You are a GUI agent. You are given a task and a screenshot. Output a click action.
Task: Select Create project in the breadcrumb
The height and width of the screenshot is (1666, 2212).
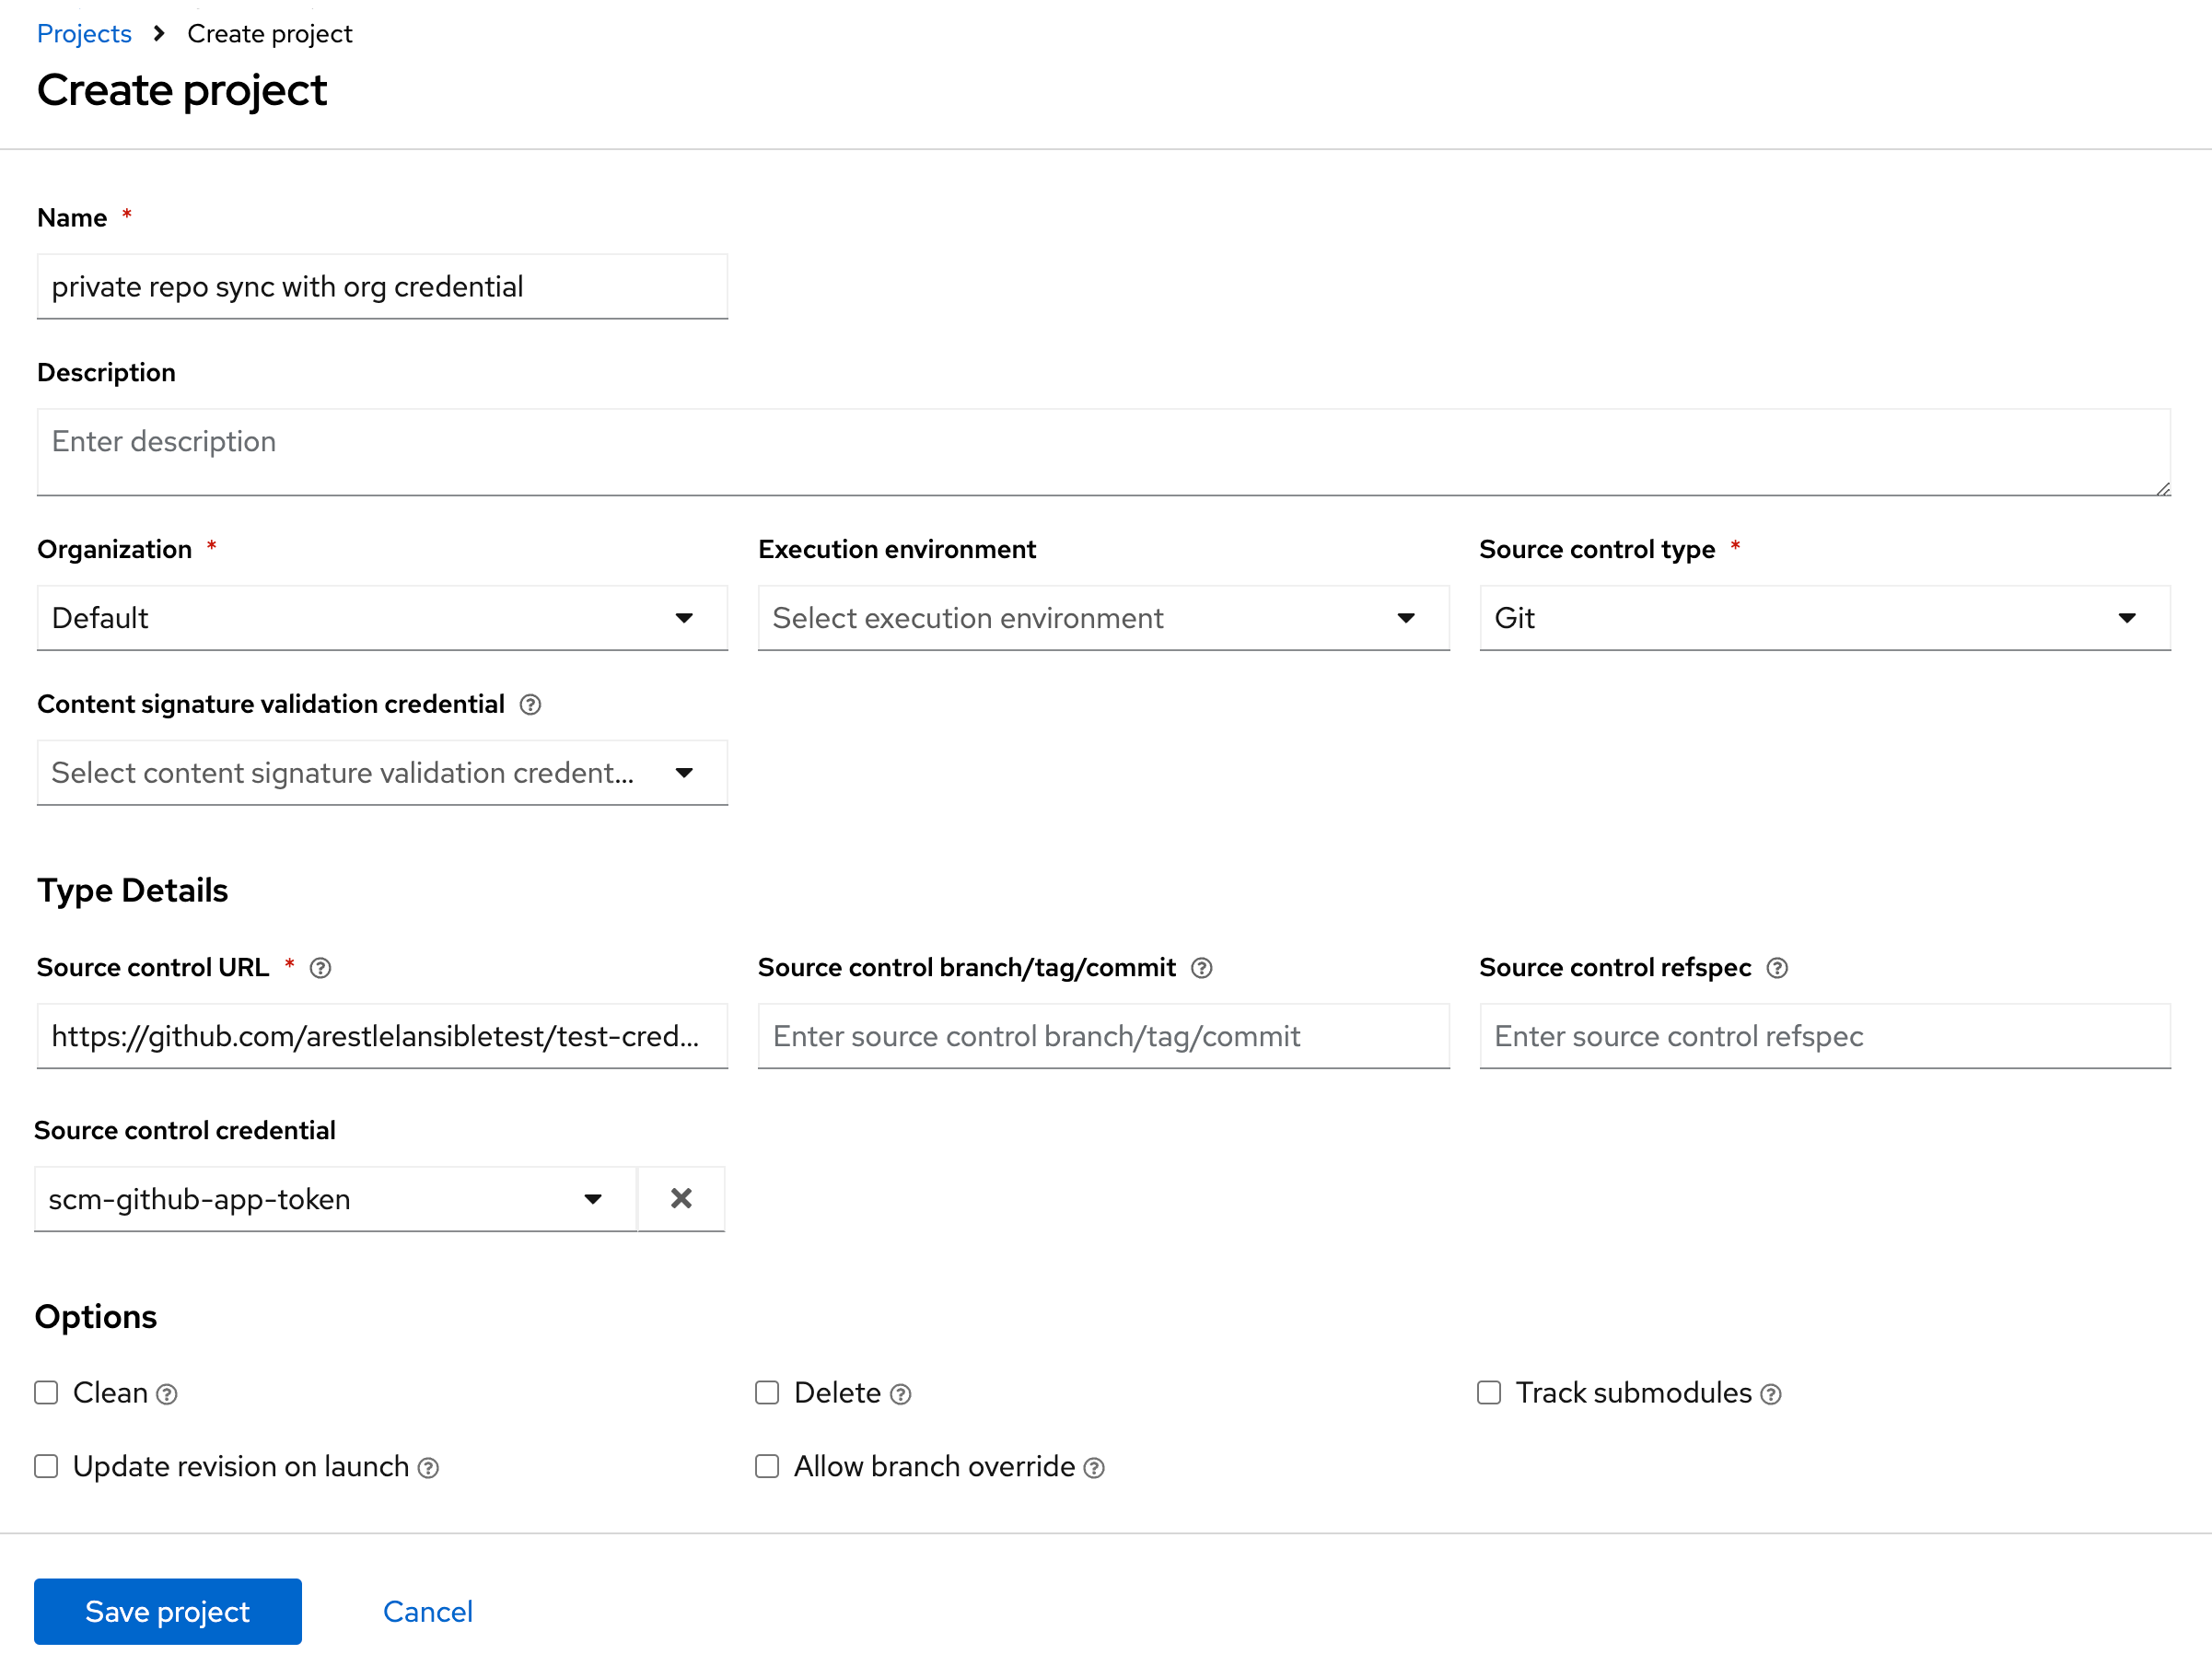pos(268,33)
